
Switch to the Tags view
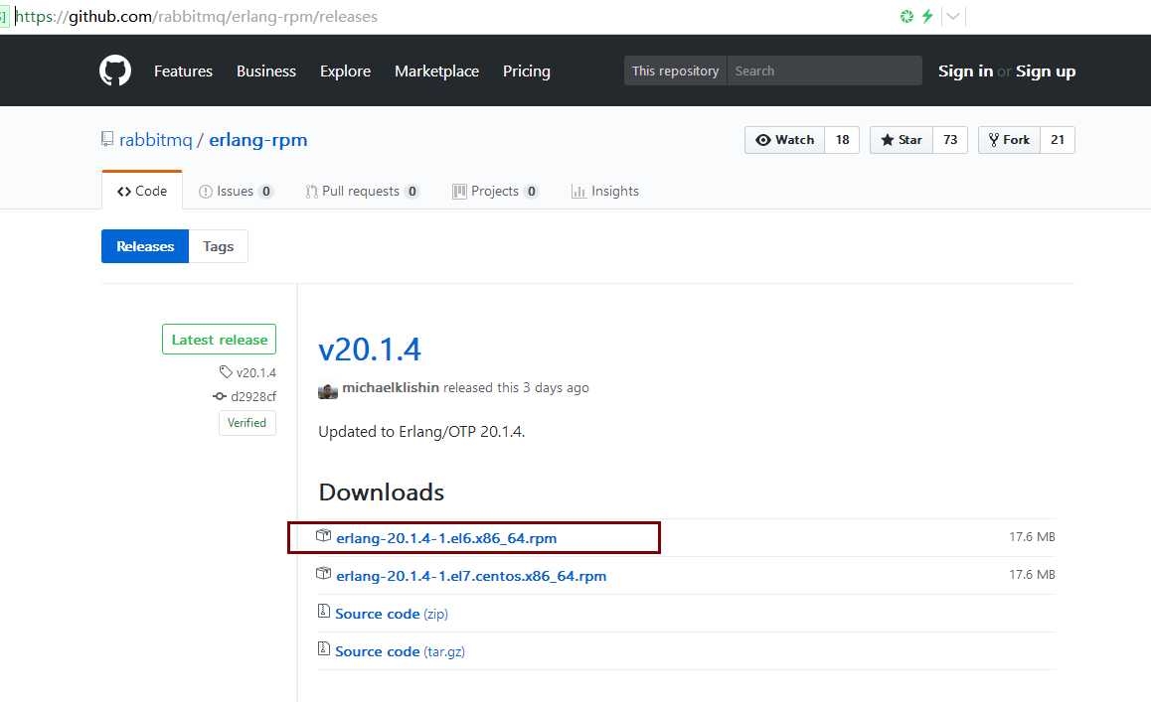(x=218, y=246)
